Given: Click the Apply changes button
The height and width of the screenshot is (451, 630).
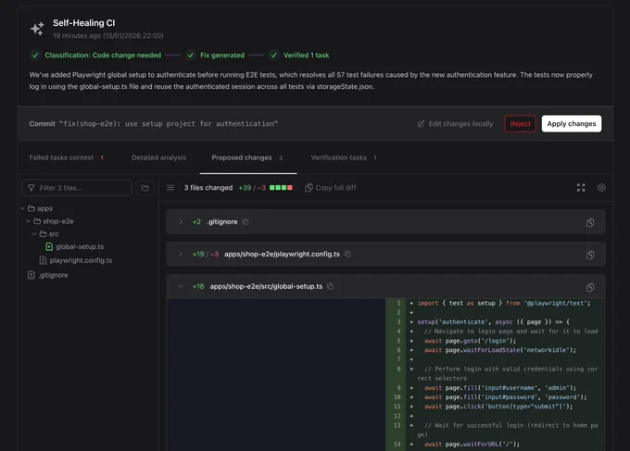Looking at the screenshot, I should point(572,124).
